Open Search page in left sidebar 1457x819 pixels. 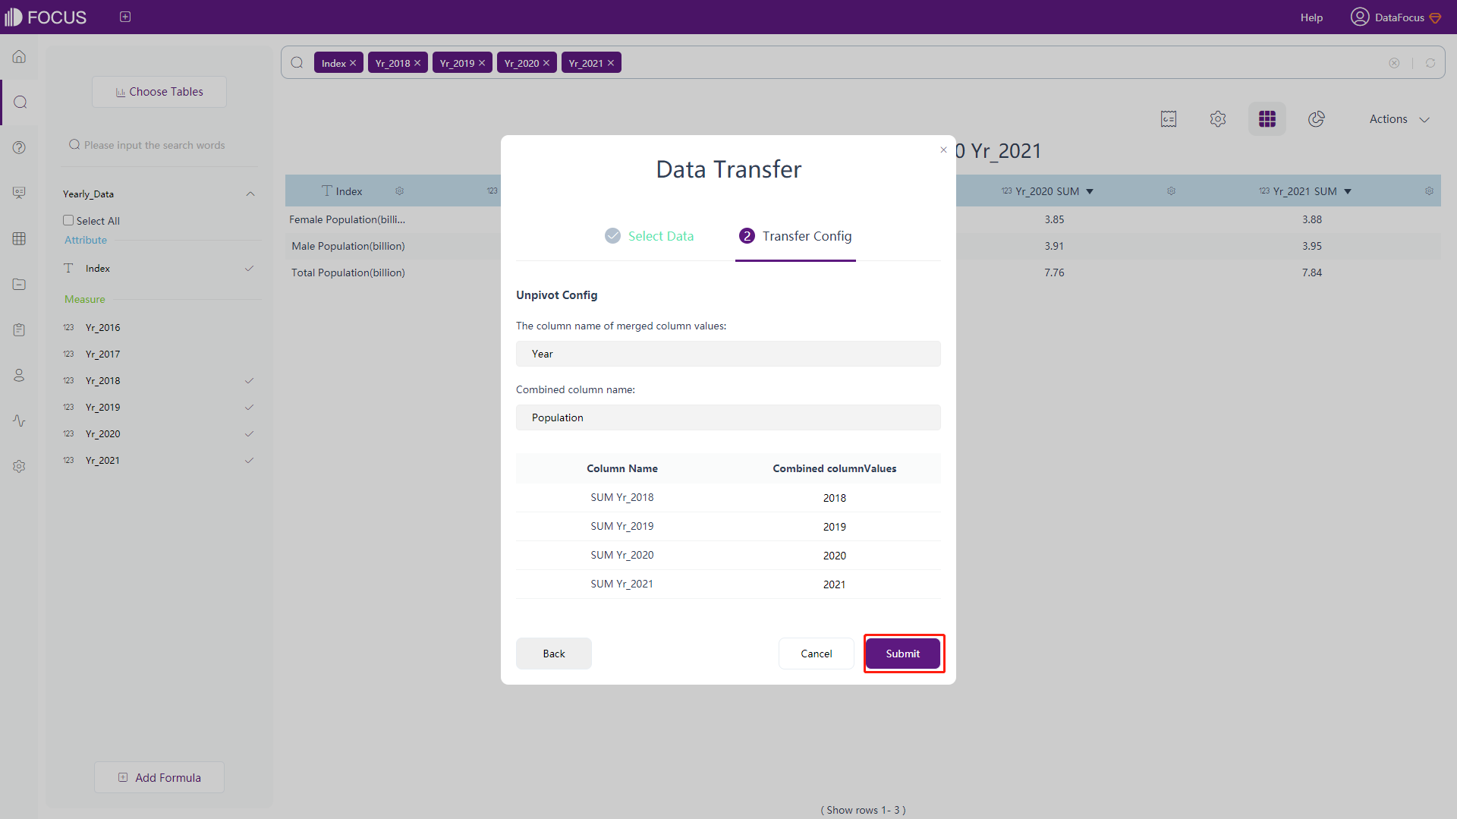20,102
